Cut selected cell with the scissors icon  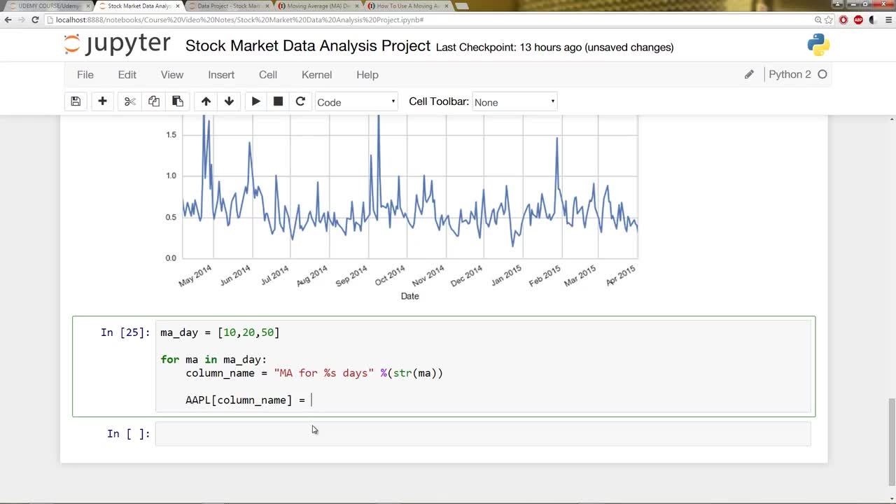coord(129,101)
